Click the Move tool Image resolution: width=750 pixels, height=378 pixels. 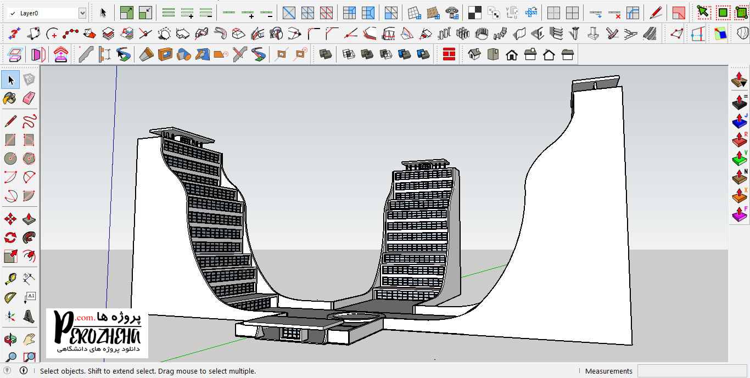10,219
